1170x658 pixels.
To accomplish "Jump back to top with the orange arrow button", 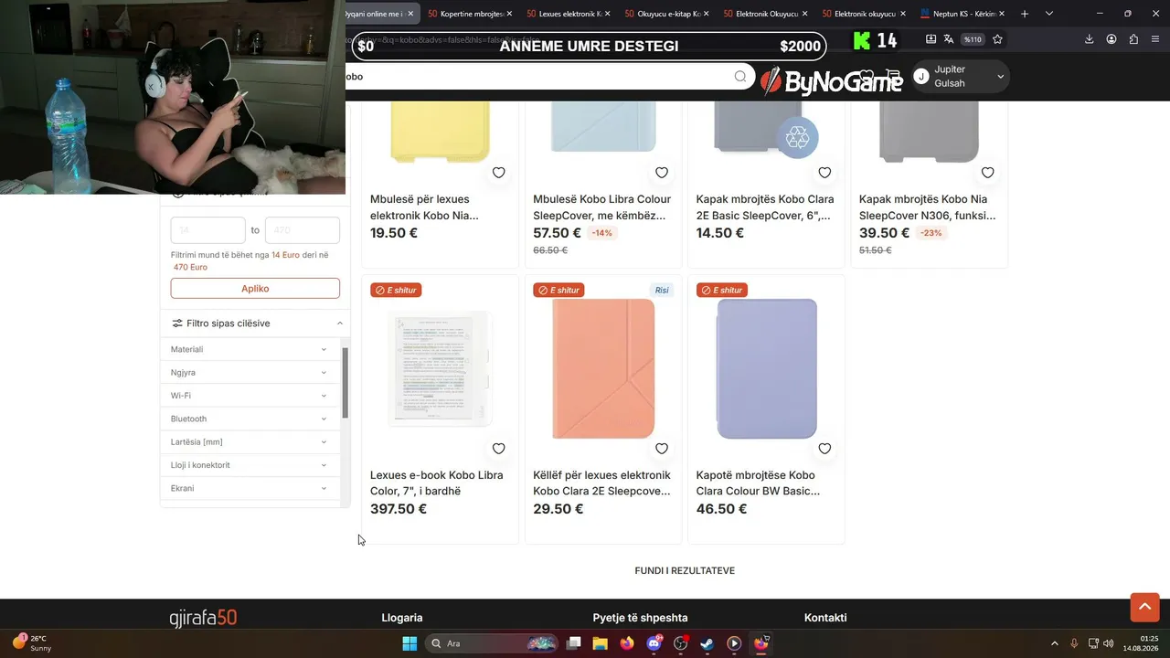I will click(1144, 607).
